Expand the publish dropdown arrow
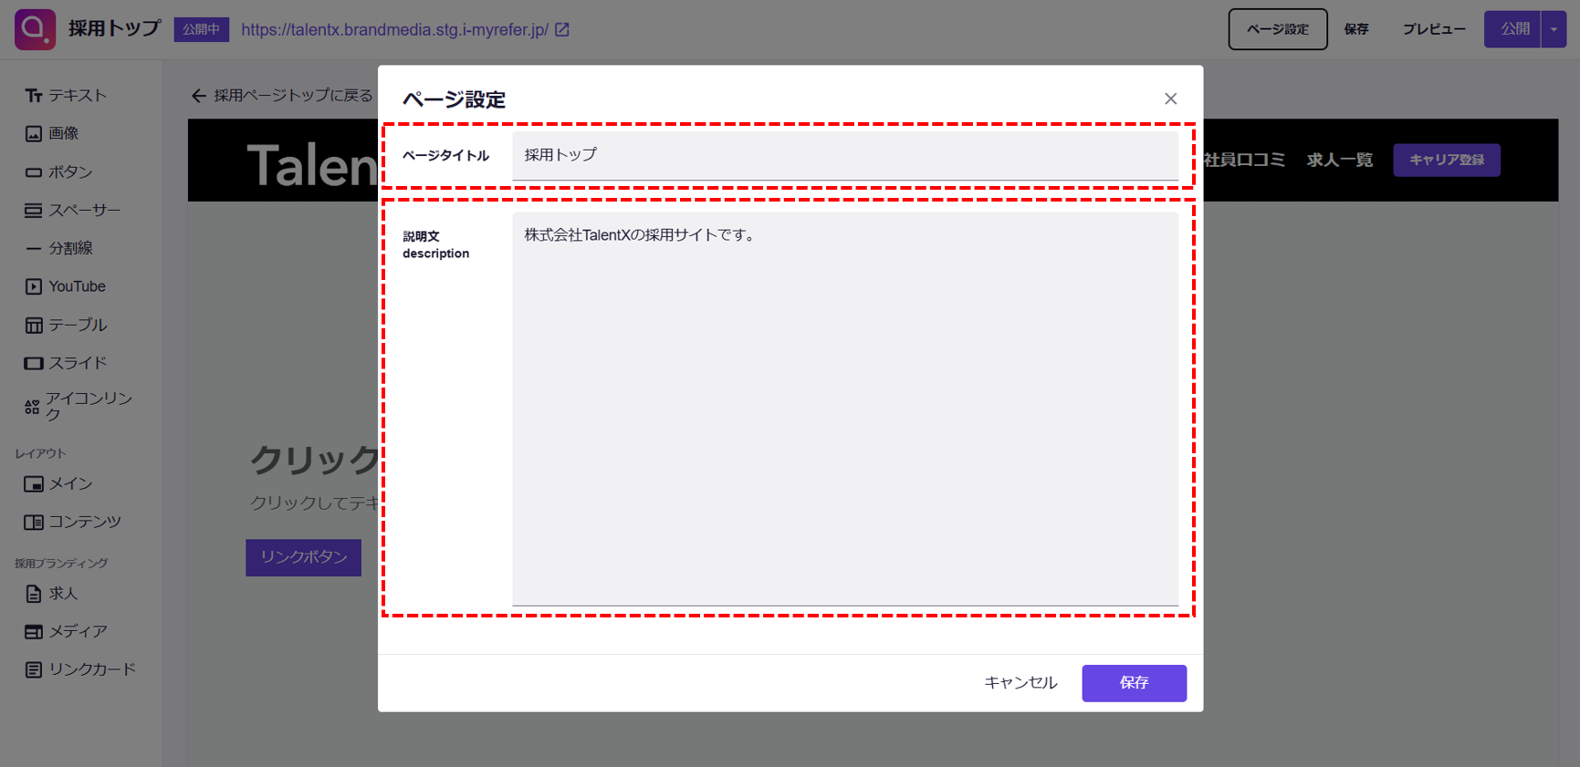 pos(1554,29)
